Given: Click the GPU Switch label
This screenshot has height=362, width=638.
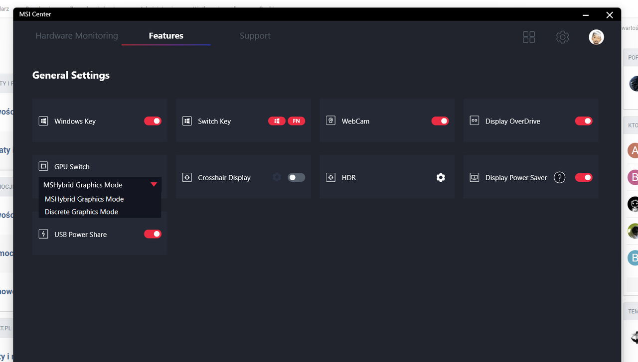Looking at the screenshot, I should (x=72, y=167).
